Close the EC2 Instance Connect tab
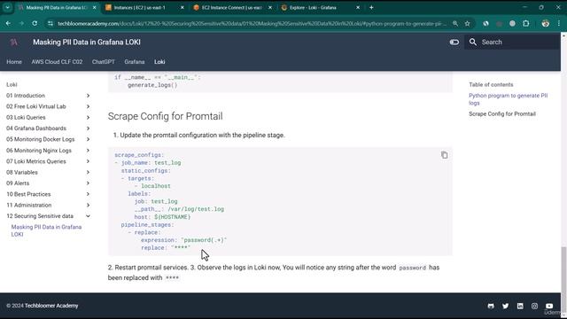Image resolution: width=567 pixels, height=319 pixels. point(270,7)
